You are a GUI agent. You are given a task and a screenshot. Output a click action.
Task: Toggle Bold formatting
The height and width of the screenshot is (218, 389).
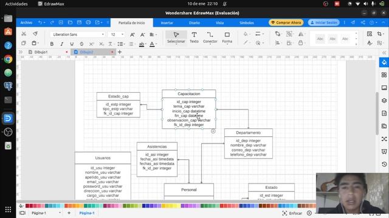pos(52,44)
